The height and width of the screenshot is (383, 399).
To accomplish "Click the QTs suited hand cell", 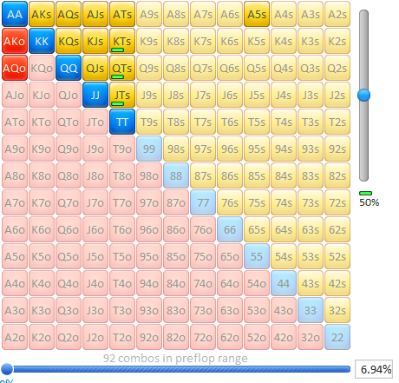I will pyautogui.click(x=122, y=68).
